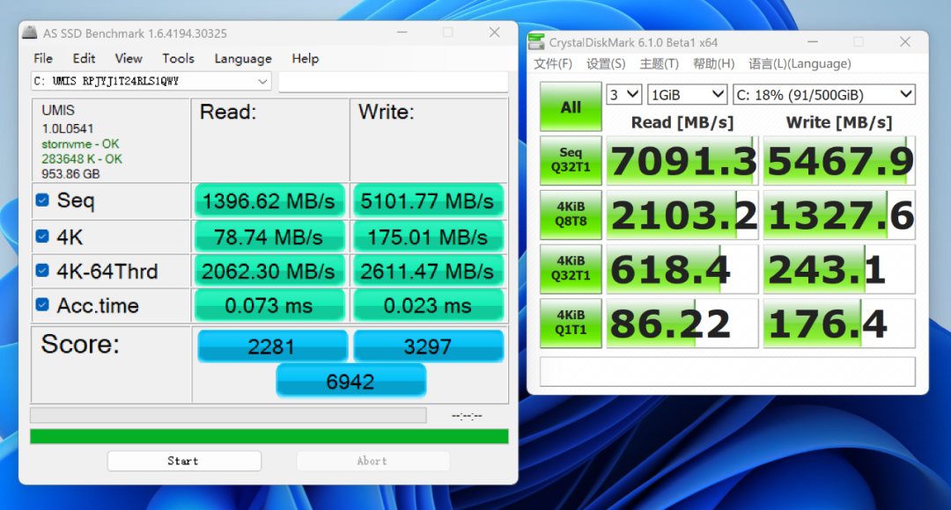The height and width of the screenshot is (510, 951).
Task: Minimize the CrystalDiskMark window
Action: click(x=813, y=42)
